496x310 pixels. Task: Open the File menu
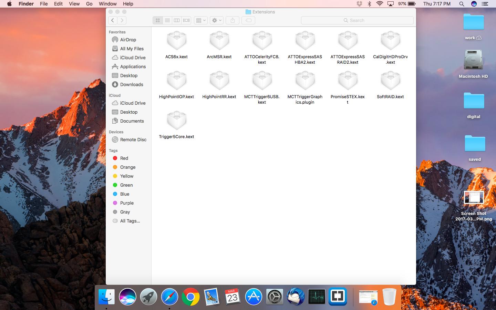(x=44, y=4)
